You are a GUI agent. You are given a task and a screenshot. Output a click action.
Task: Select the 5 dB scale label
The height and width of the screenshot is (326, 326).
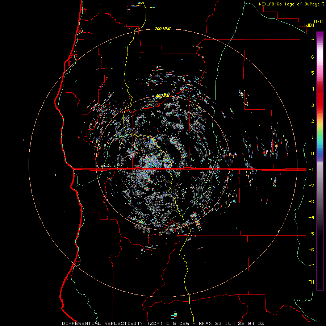[313, 73]
